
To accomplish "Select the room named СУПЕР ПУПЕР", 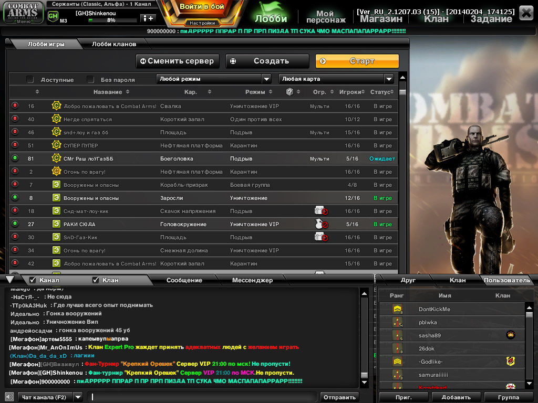I will [x=203, y=145].
